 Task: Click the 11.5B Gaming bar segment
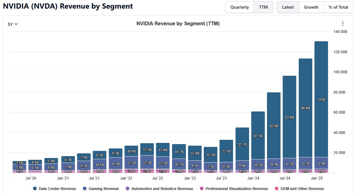click(x=116, y=164)
